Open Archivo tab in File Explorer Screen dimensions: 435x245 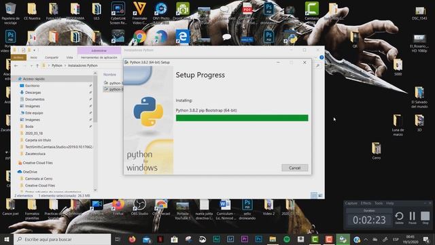click(18, 57)
